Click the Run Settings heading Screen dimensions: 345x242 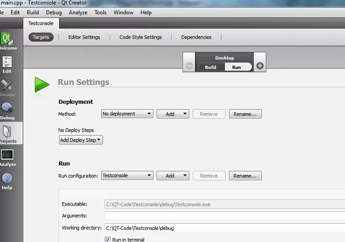coord(83,82)
